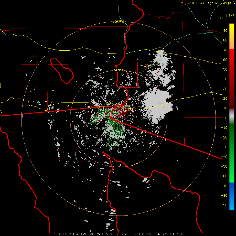This screenshot has height=236, width=236.
Task: Click the Storm Relative Velocity caption text
Action: (118, 234)
